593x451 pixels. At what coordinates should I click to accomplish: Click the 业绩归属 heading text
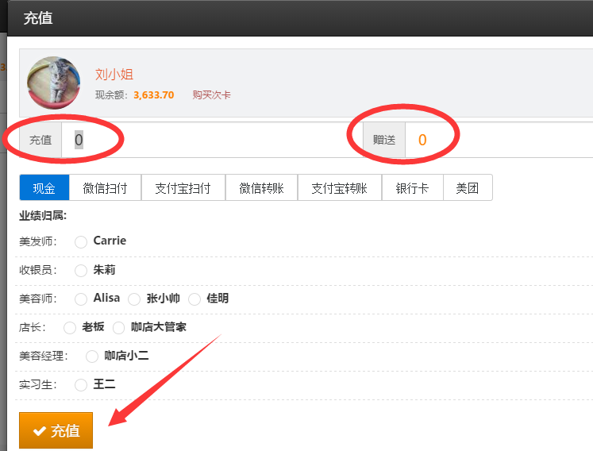coord(43,216)
